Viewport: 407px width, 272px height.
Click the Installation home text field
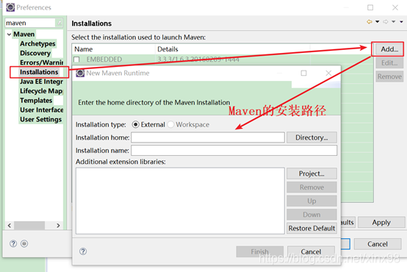coord(208,137)
